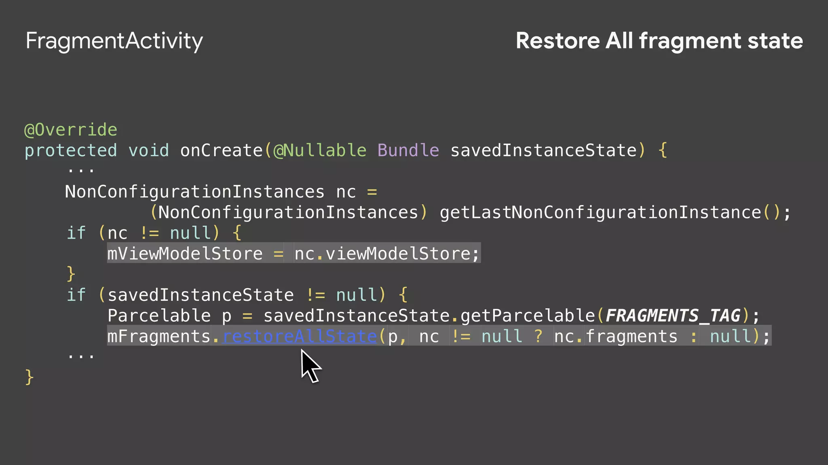Screen dimensions: 828x465
Task: Click mFragments in highlighted line
Action: (x=159, y=336)
